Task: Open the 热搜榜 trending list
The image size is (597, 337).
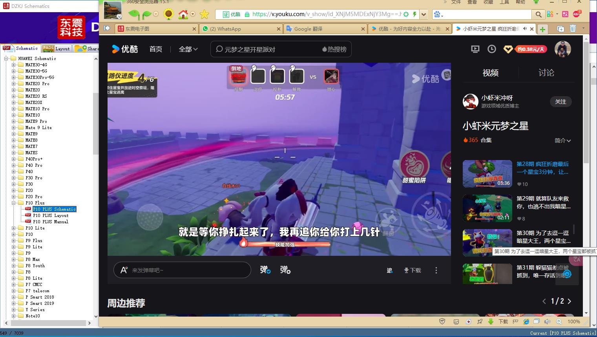Action: 334,49
